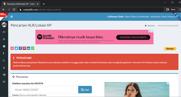This screenshot has width=181, height=97.
Task: Reload the page with the refresh button
Action: coord(14,10)
